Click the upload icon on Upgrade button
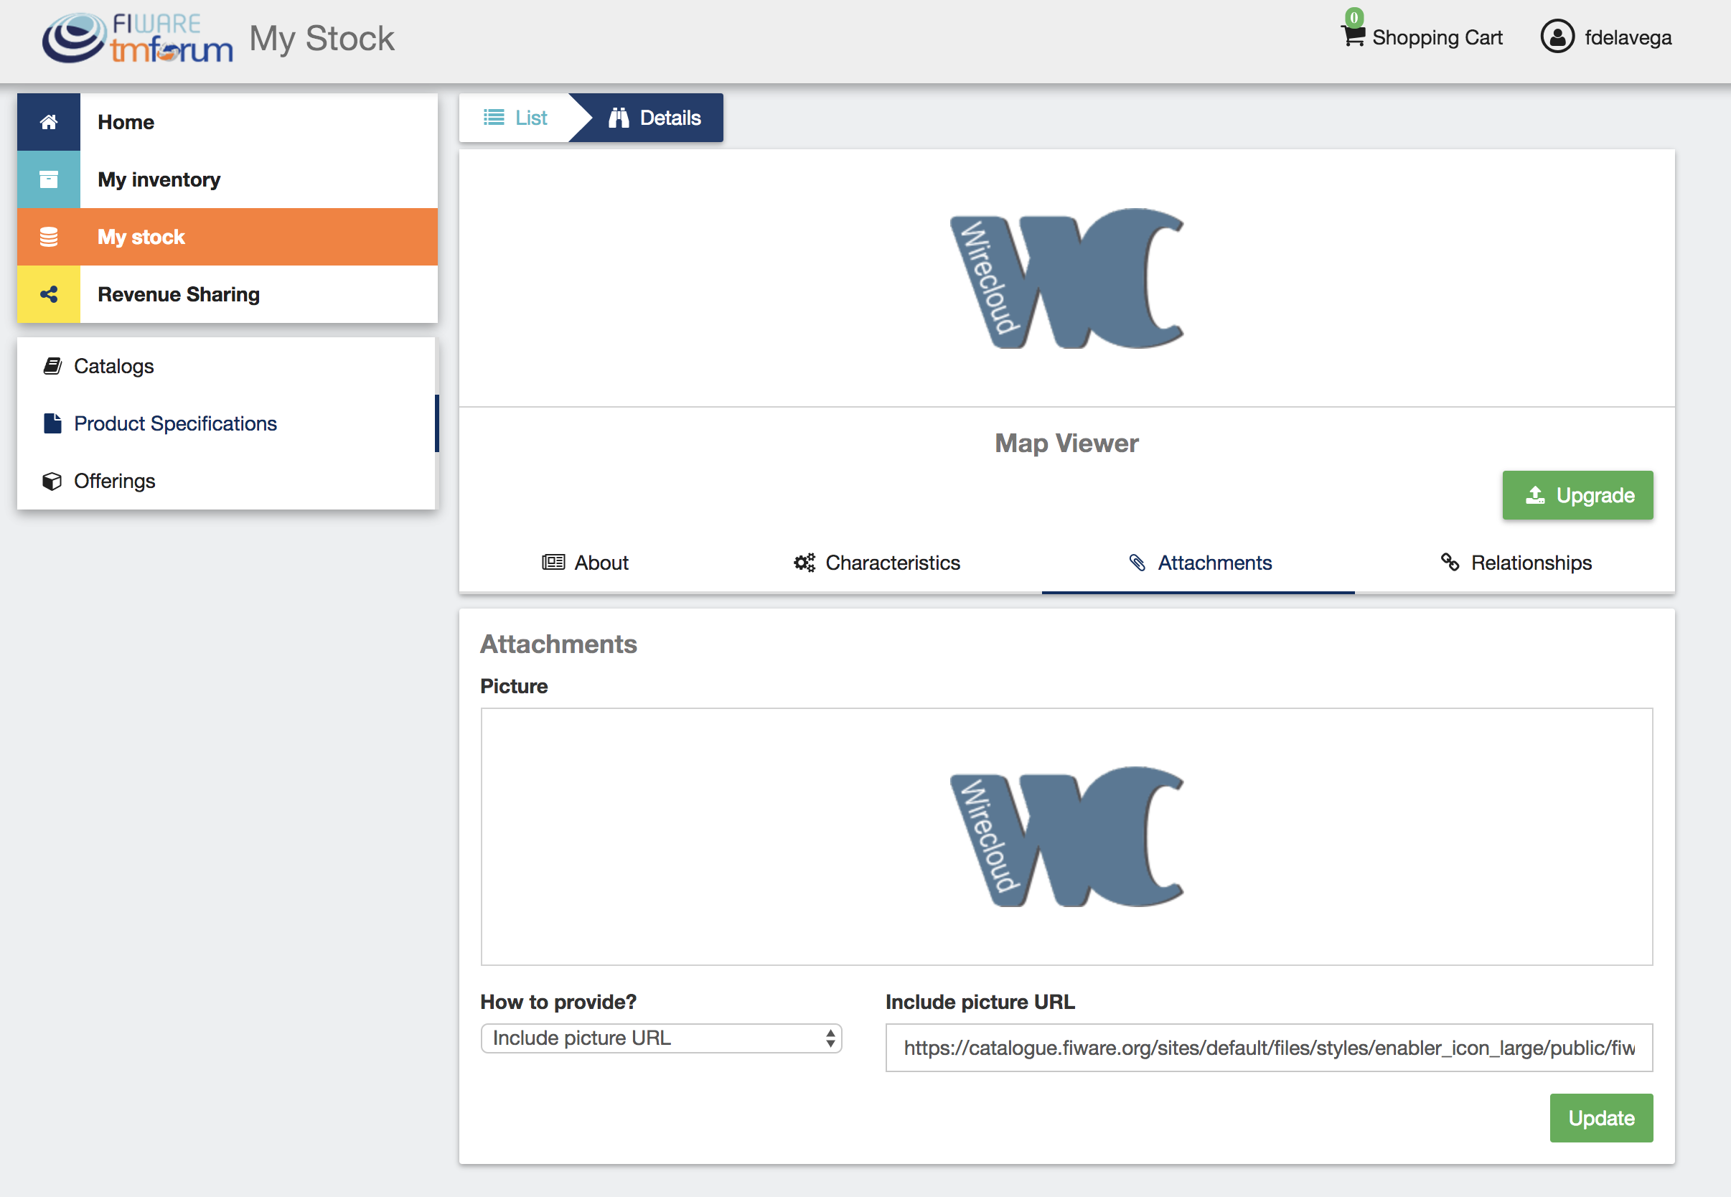1731x1197 pixels. (x=1535, y=495)
